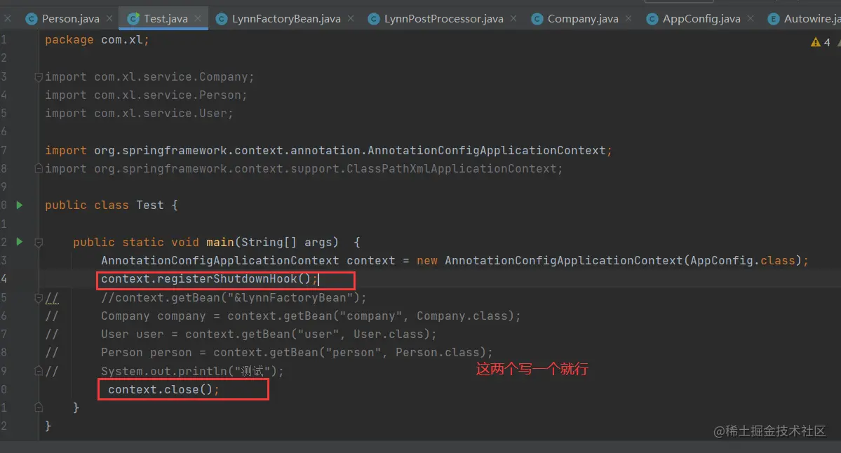Viewport: 841px width, 453px height.
Task: Open the LynnFactoryBean.java tab
Action: pyautogui.click(x=286, y=19)
